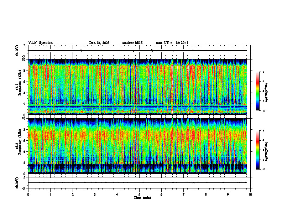
Task: Click inside the ch.2 spectrogram plot
Action: click(x=137, y=146)
